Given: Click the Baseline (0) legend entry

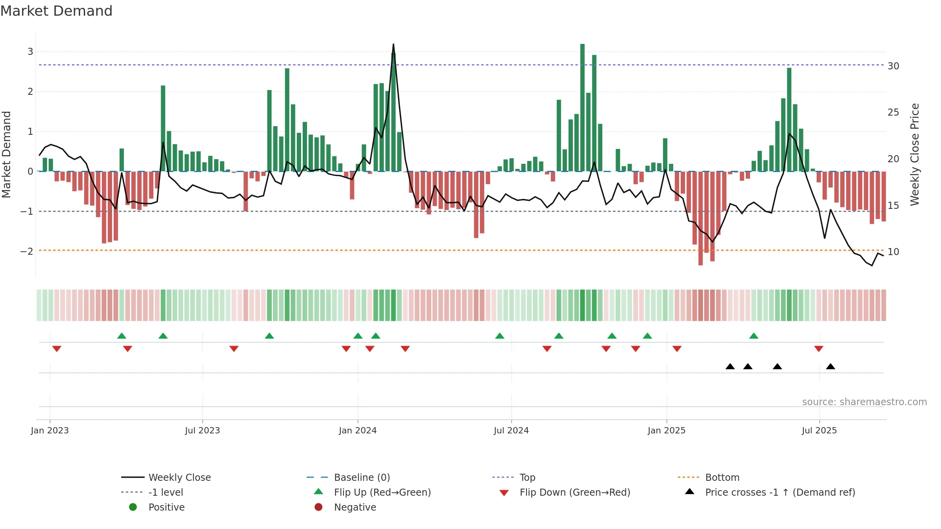Looking at the screenshot, I should [x=348, y=477].
